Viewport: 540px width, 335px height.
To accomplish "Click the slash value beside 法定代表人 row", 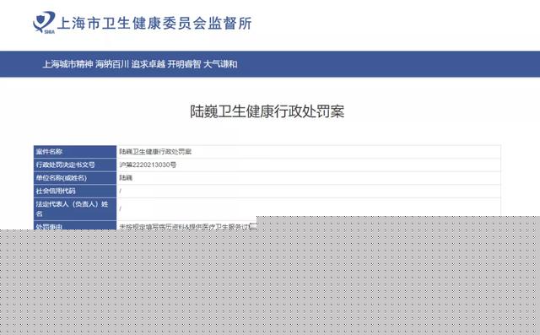I will click(121, 209).
